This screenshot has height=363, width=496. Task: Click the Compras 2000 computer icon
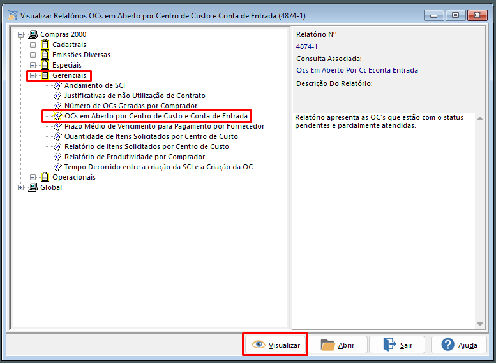pos(33,34)
